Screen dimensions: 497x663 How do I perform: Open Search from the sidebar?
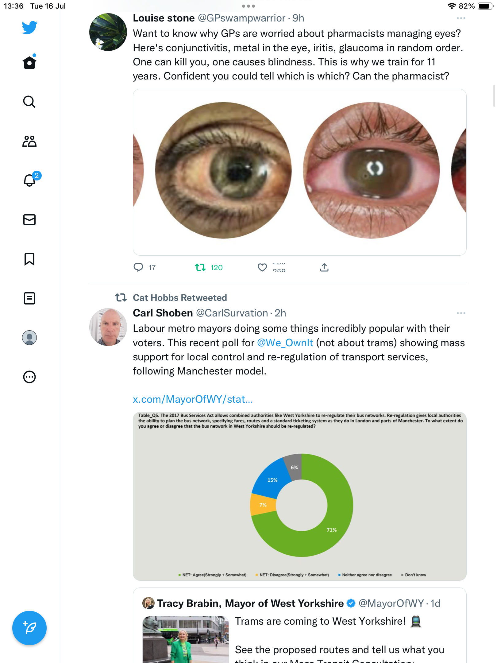(x=29, y=102)
